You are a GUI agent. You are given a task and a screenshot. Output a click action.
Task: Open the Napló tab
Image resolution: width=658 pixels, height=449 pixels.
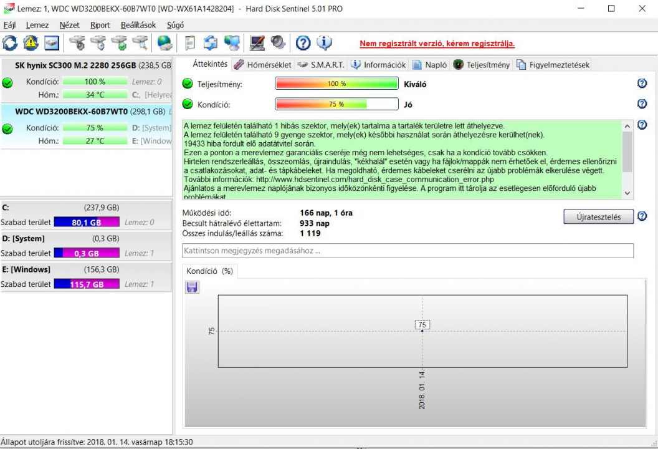tap(430, 65)
